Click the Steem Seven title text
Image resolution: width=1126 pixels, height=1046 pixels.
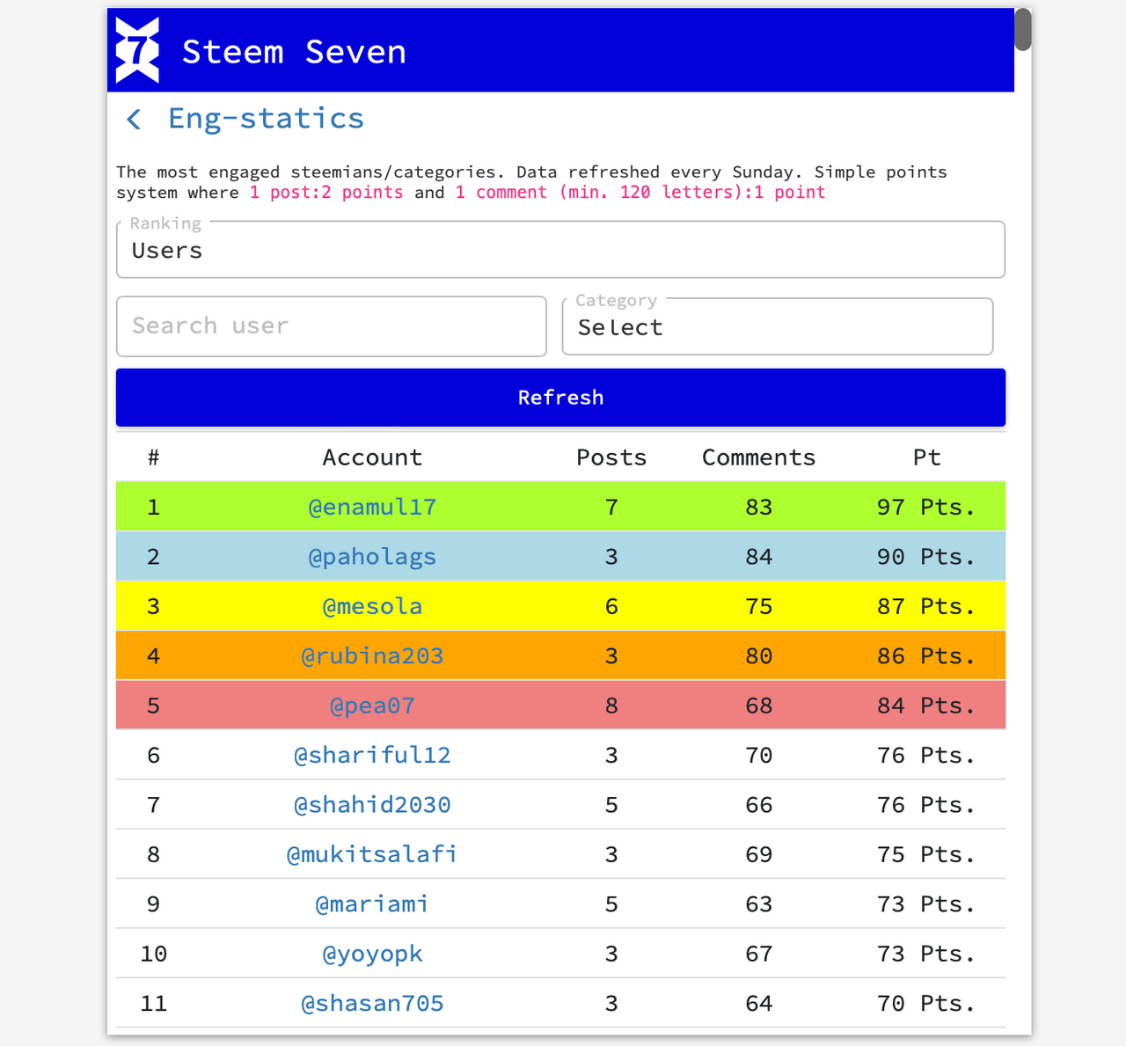295,52
